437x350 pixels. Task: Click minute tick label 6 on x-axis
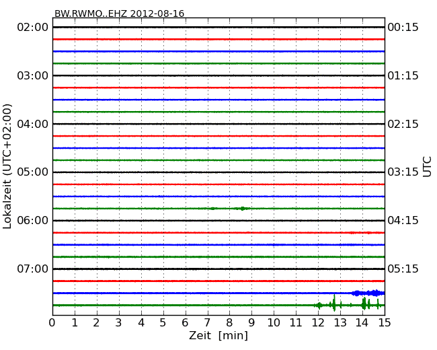pos(186,323)
